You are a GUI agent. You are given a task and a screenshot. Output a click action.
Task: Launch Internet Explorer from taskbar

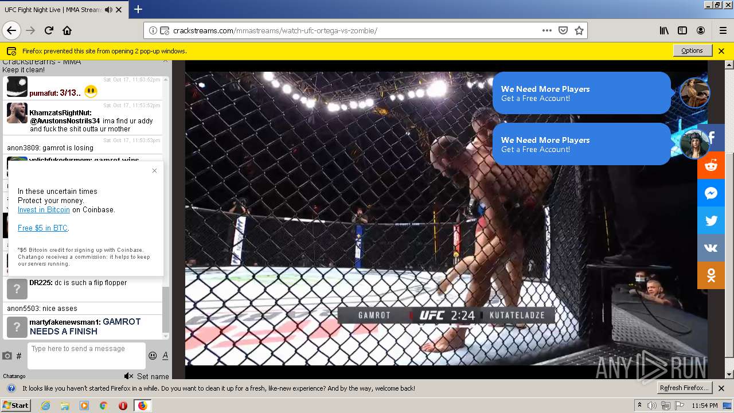45,406
